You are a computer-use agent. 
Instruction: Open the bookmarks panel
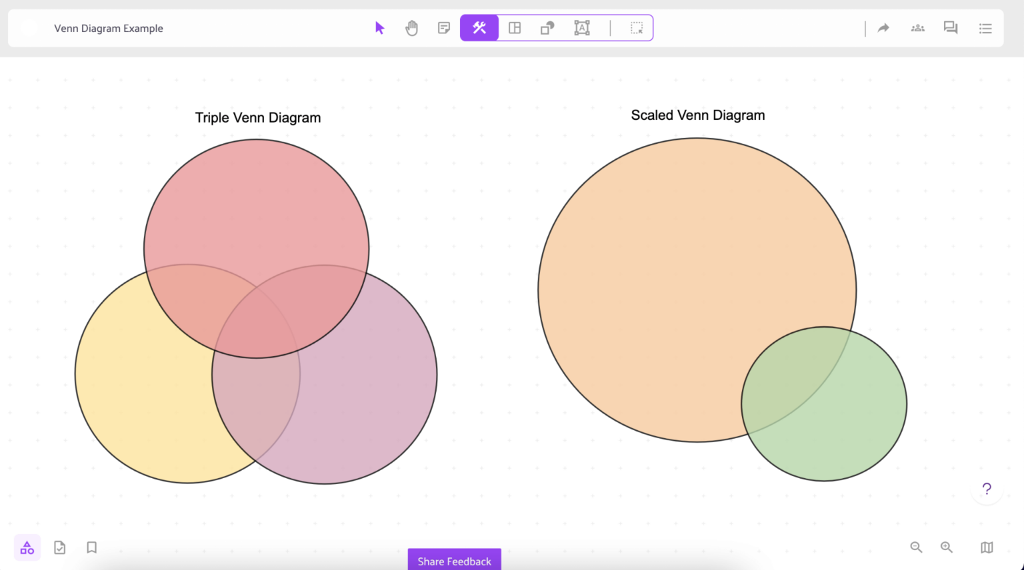pyautogui.click(x=91, y=547)
